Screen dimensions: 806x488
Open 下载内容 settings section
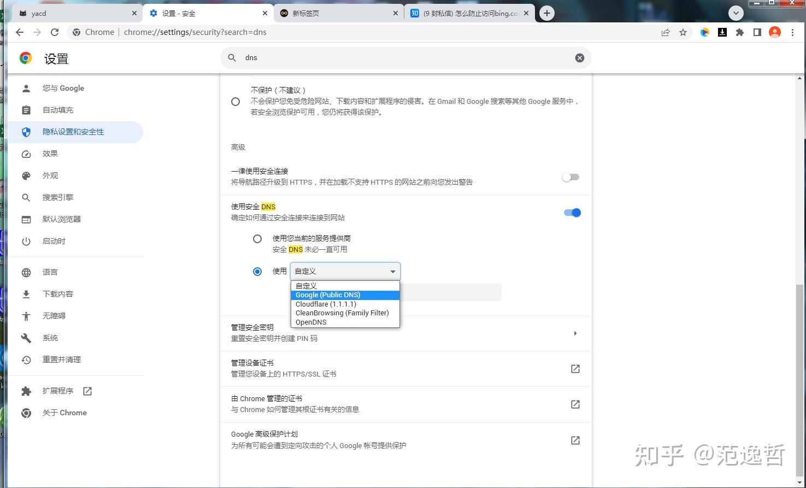click(75, 294)
